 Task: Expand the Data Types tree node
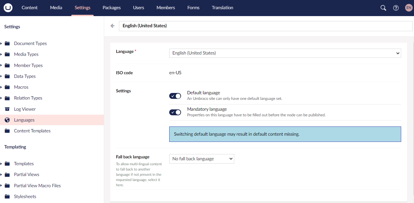tap(1, 76)
